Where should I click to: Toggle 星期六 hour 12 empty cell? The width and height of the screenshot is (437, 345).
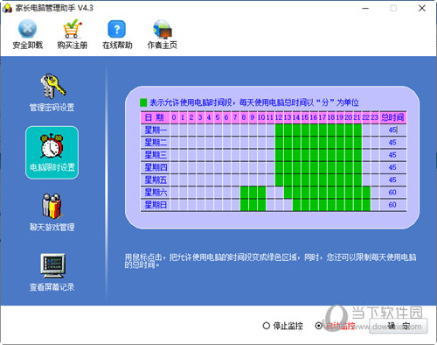pos(279,193)
